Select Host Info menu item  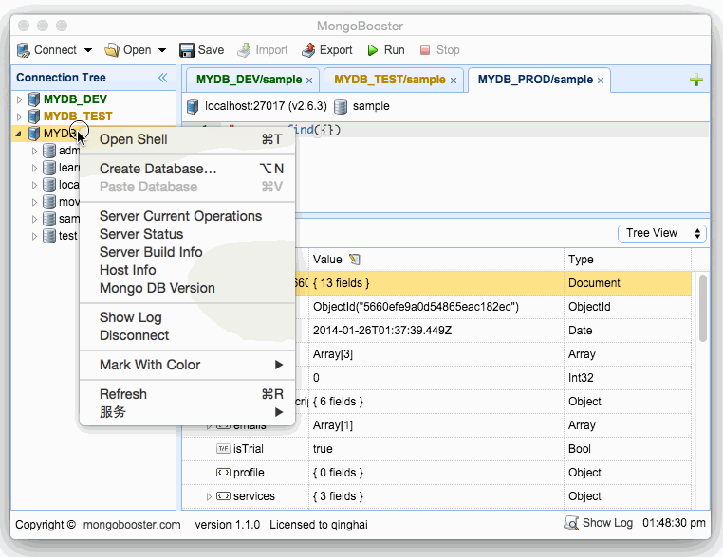[187, 270]
